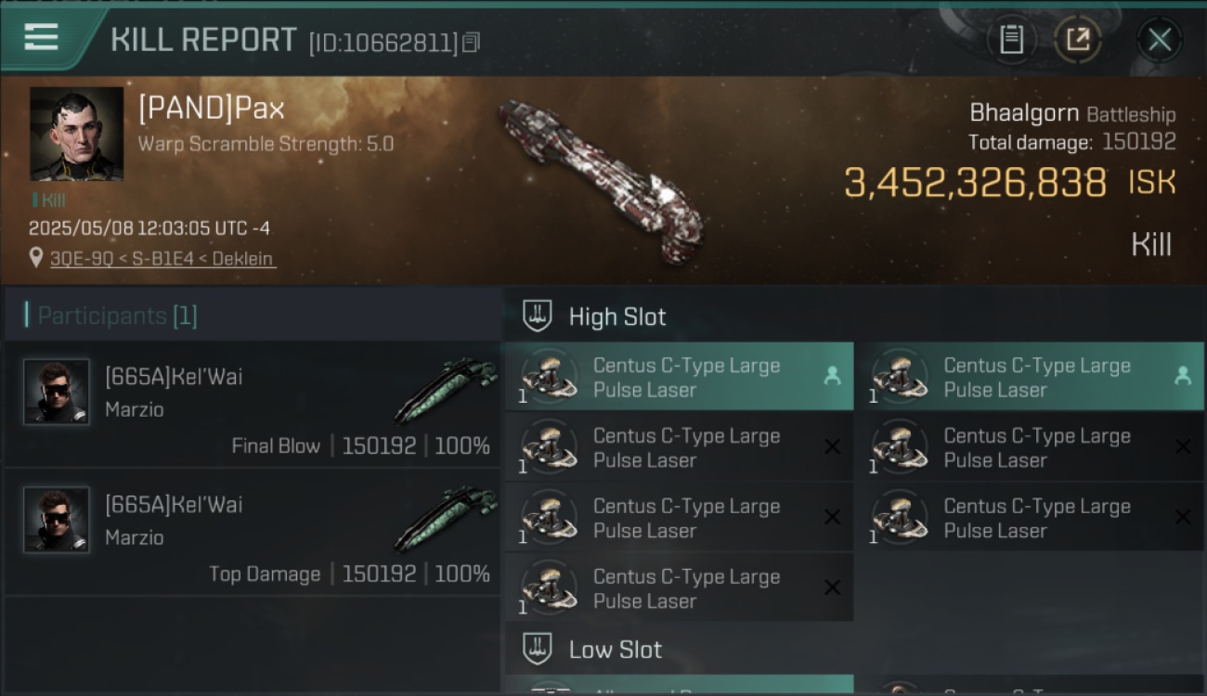1207x696 pixels.
Task: Click the Marzio ship icon in Final Blow row
Action: pos(446,388)
